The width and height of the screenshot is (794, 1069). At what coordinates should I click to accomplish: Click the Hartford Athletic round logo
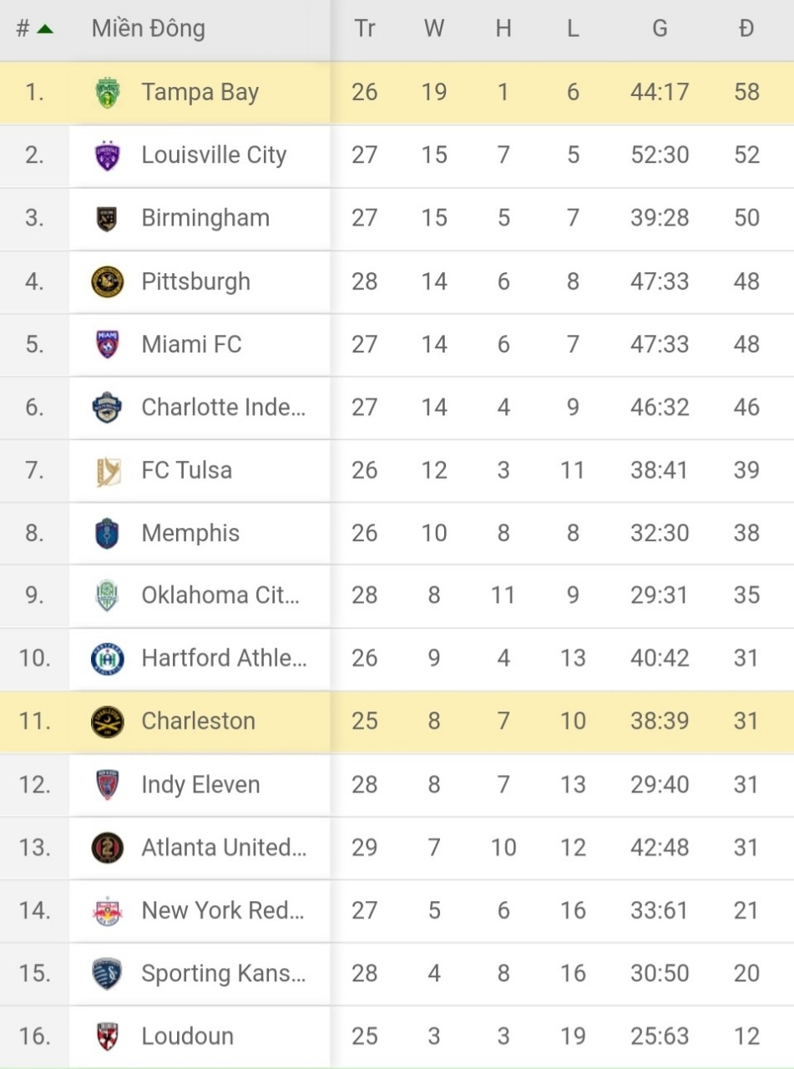[x=108, y=659]
